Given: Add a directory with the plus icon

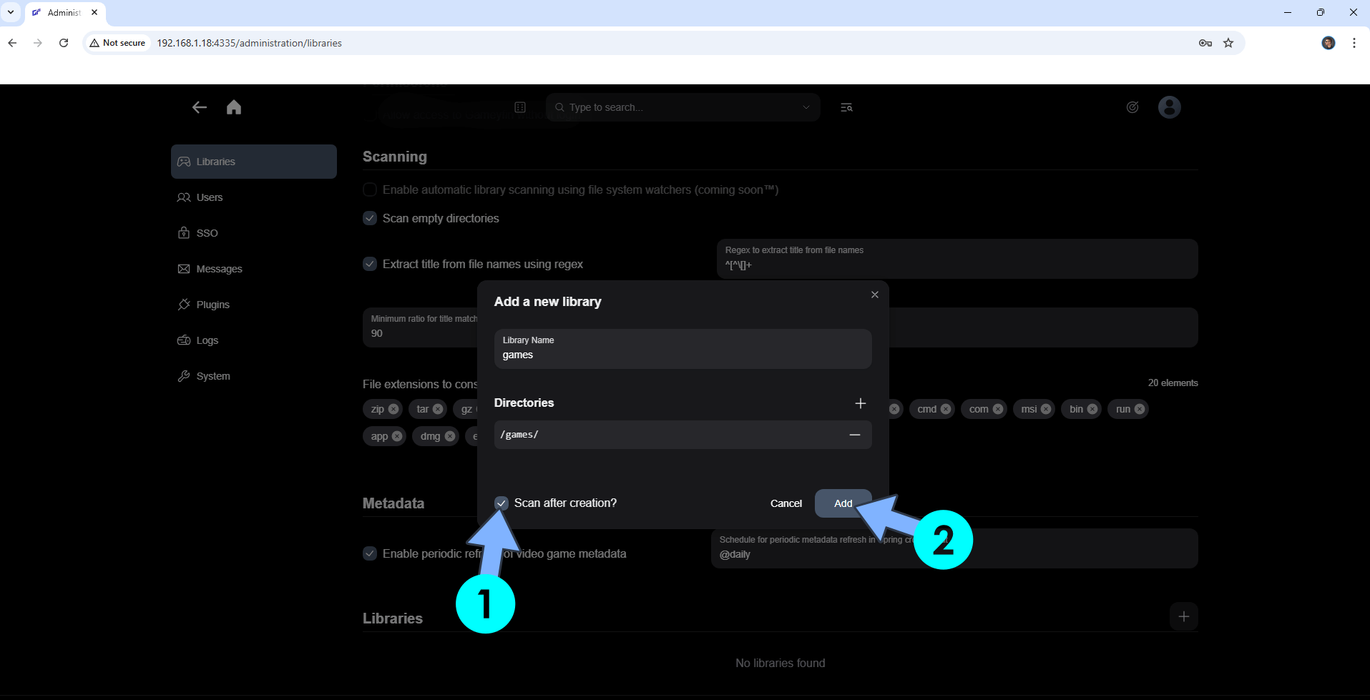Looking at the screenshot, I should [x=860, y=403].
